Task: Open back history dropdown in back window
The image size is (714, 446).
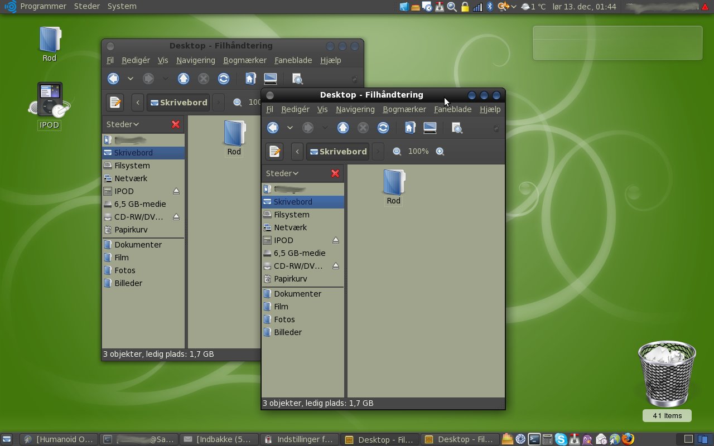Action: coord(130,79)
